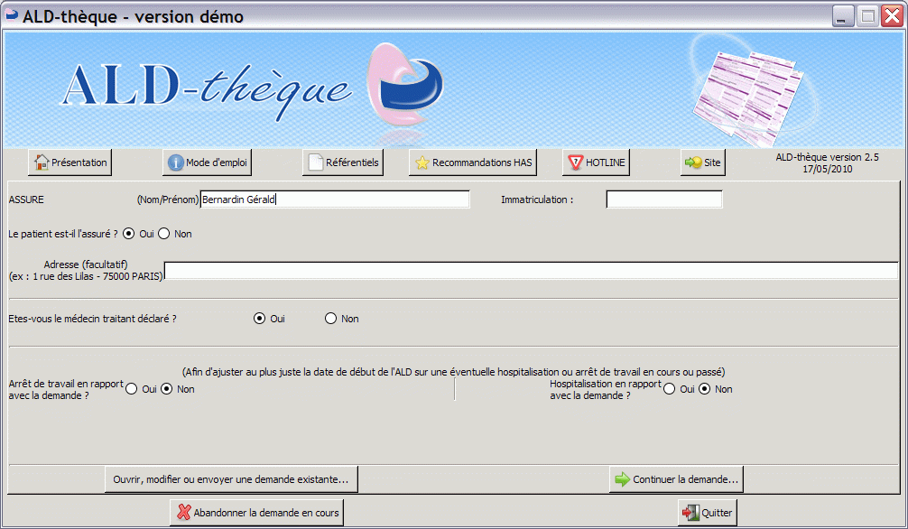Click the ASSURE label
This screenshot has width=908, height=529.
click(x=26, y=200)
